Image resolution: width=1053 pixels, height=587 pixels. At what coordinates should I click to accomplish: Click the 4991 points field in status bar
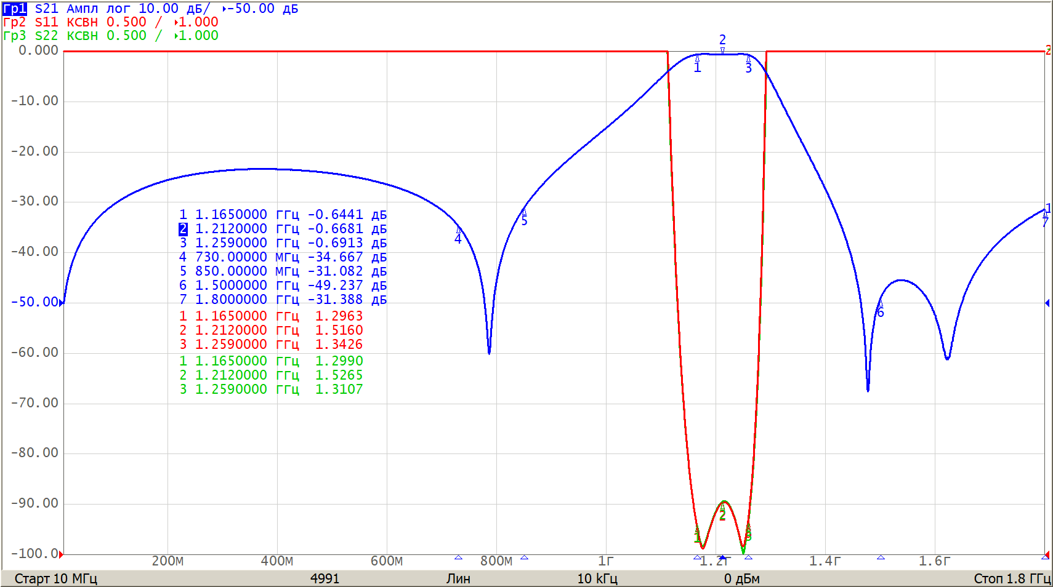click(x=325, y=578)
